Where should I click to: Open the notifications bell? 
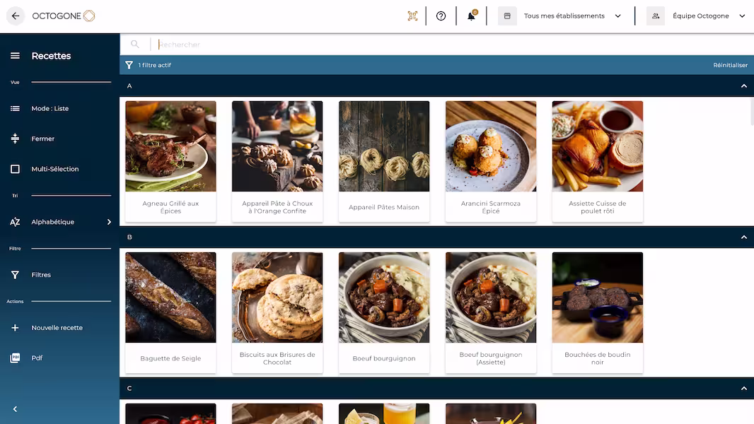point(471,16)
